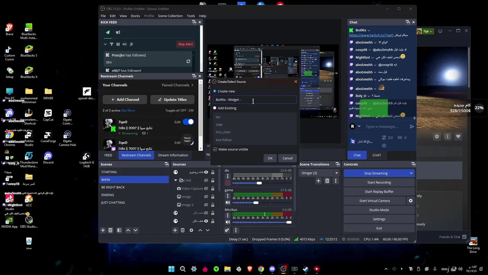This screenshot has height=275, width=488.
Task: Open the Docks menu
Action: [x=135, y=16]
